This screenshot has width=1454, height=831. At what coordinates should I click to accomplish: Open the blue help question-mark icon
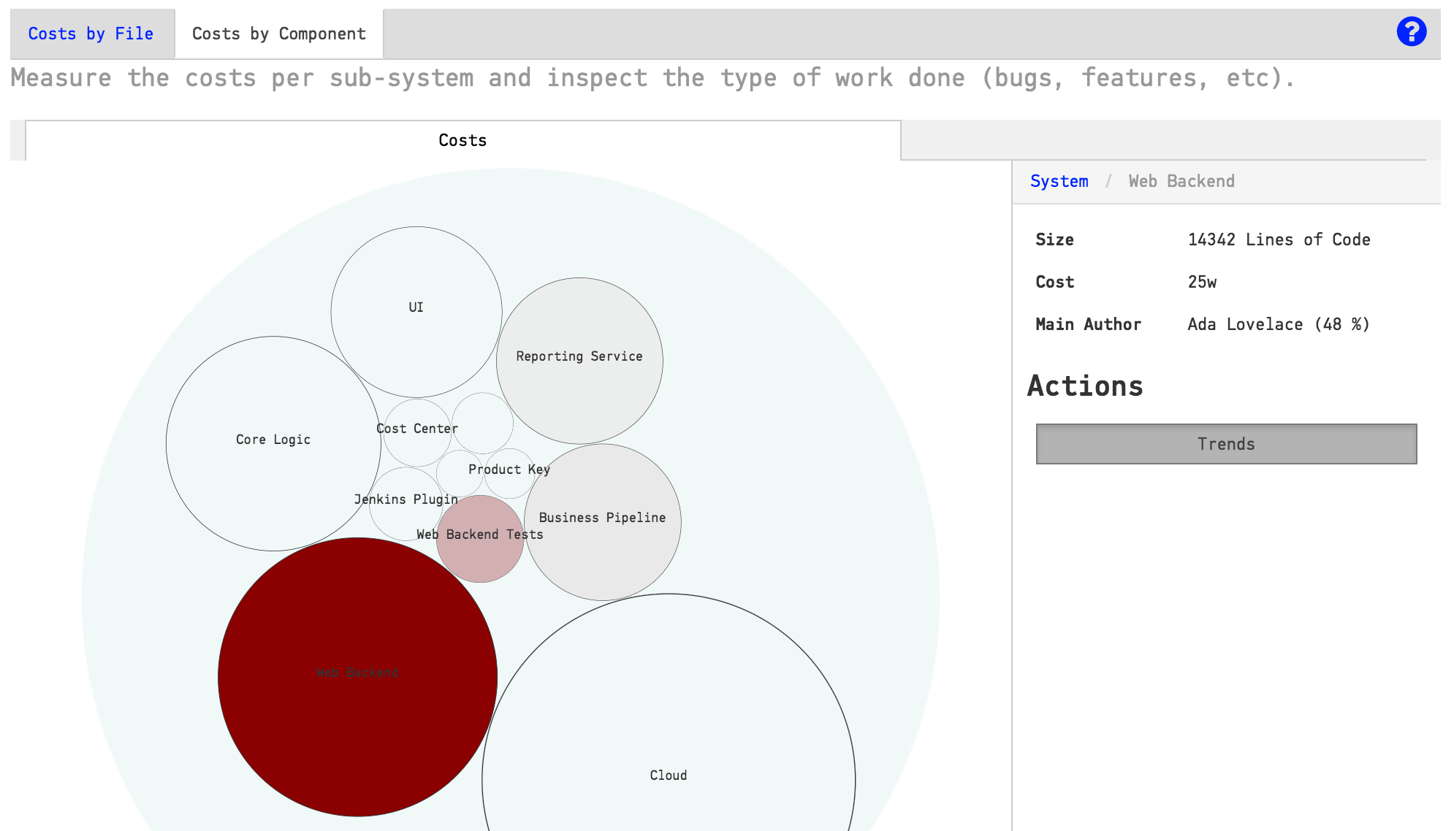(1411, 32)
